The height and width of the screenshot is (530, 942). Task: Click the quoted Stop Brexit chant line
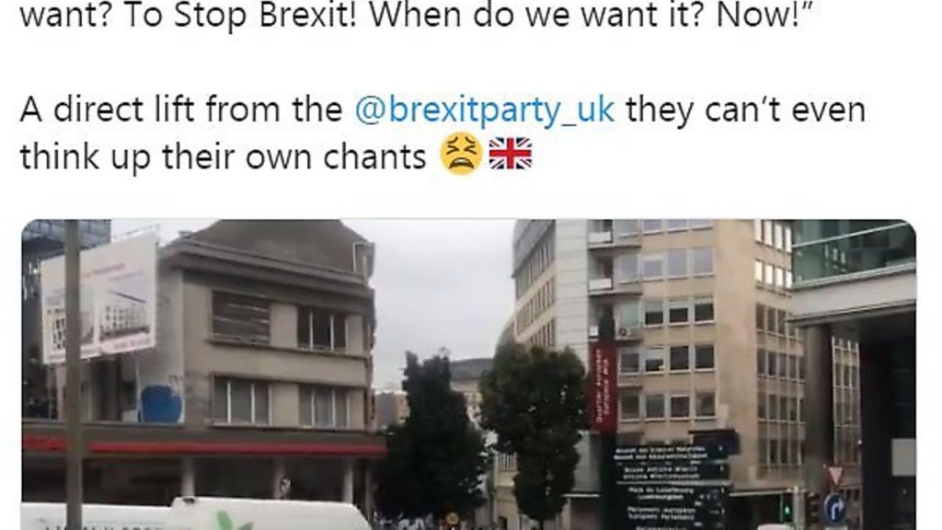(x=416, y=16)
